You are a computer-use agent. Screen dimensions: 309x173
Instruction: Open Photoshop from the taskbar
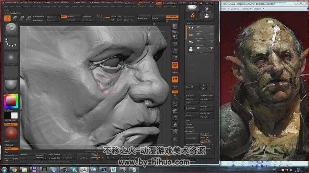click(104, 170)
